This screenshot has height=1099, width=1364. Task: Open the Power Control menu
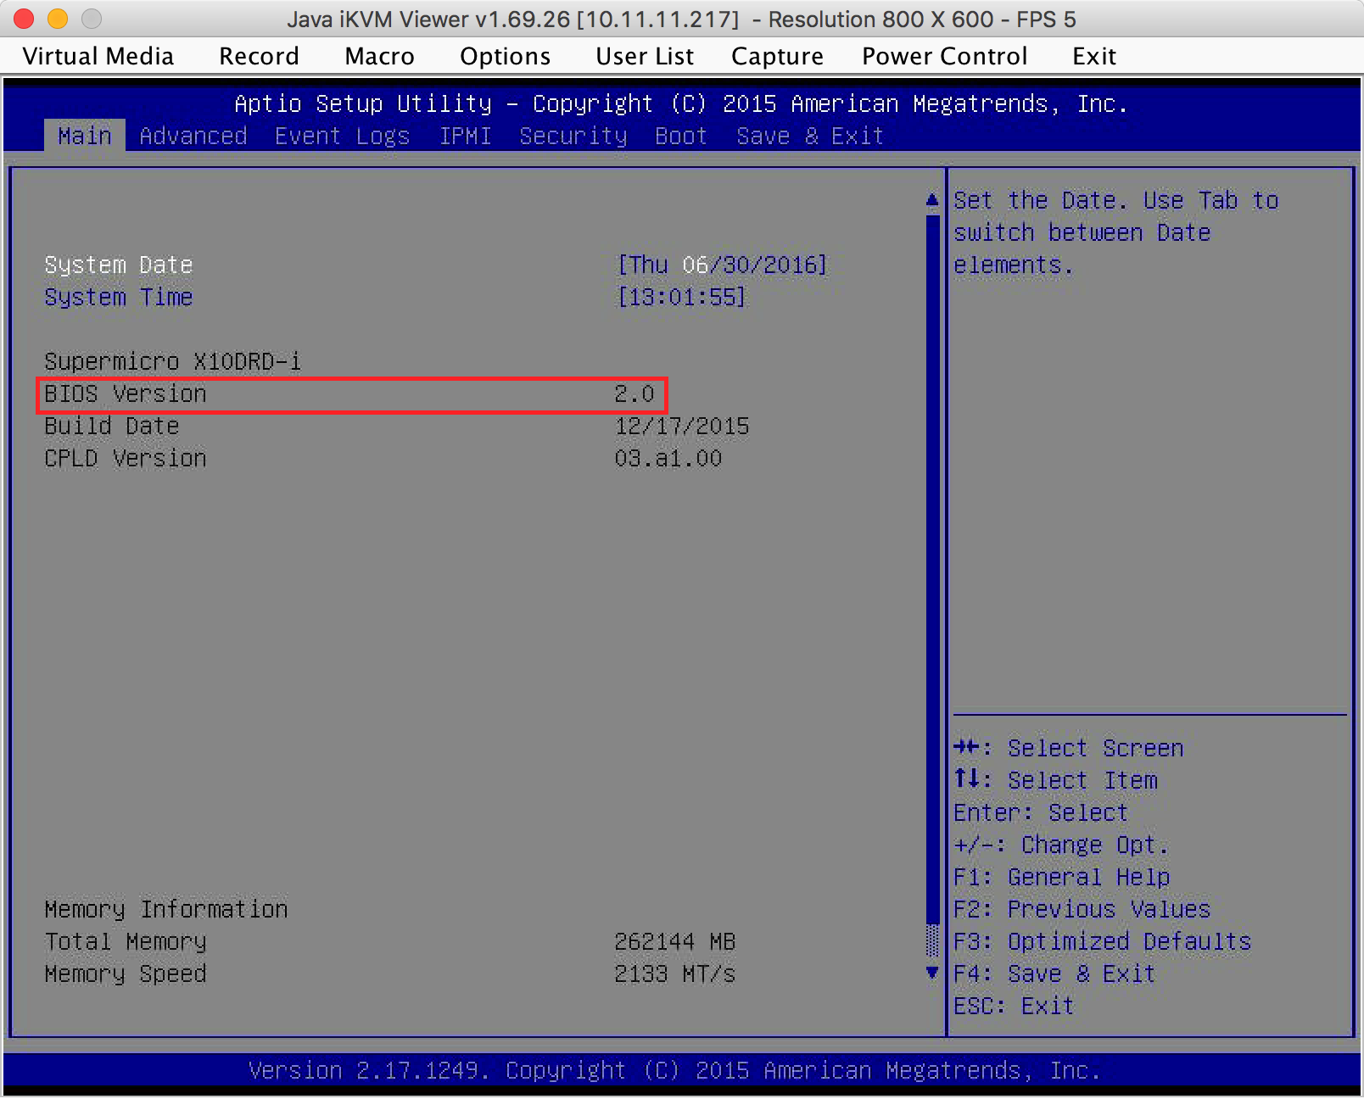944,56
